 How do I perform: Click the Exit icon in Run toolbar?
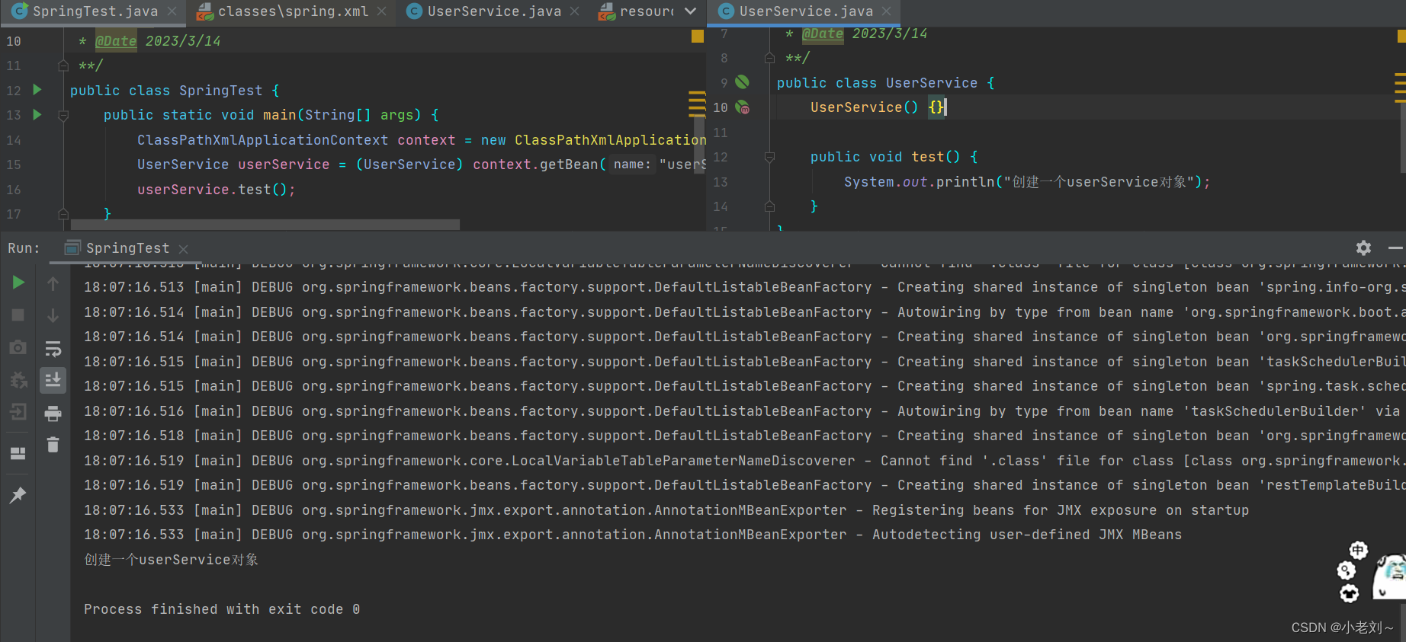point(18,412)
